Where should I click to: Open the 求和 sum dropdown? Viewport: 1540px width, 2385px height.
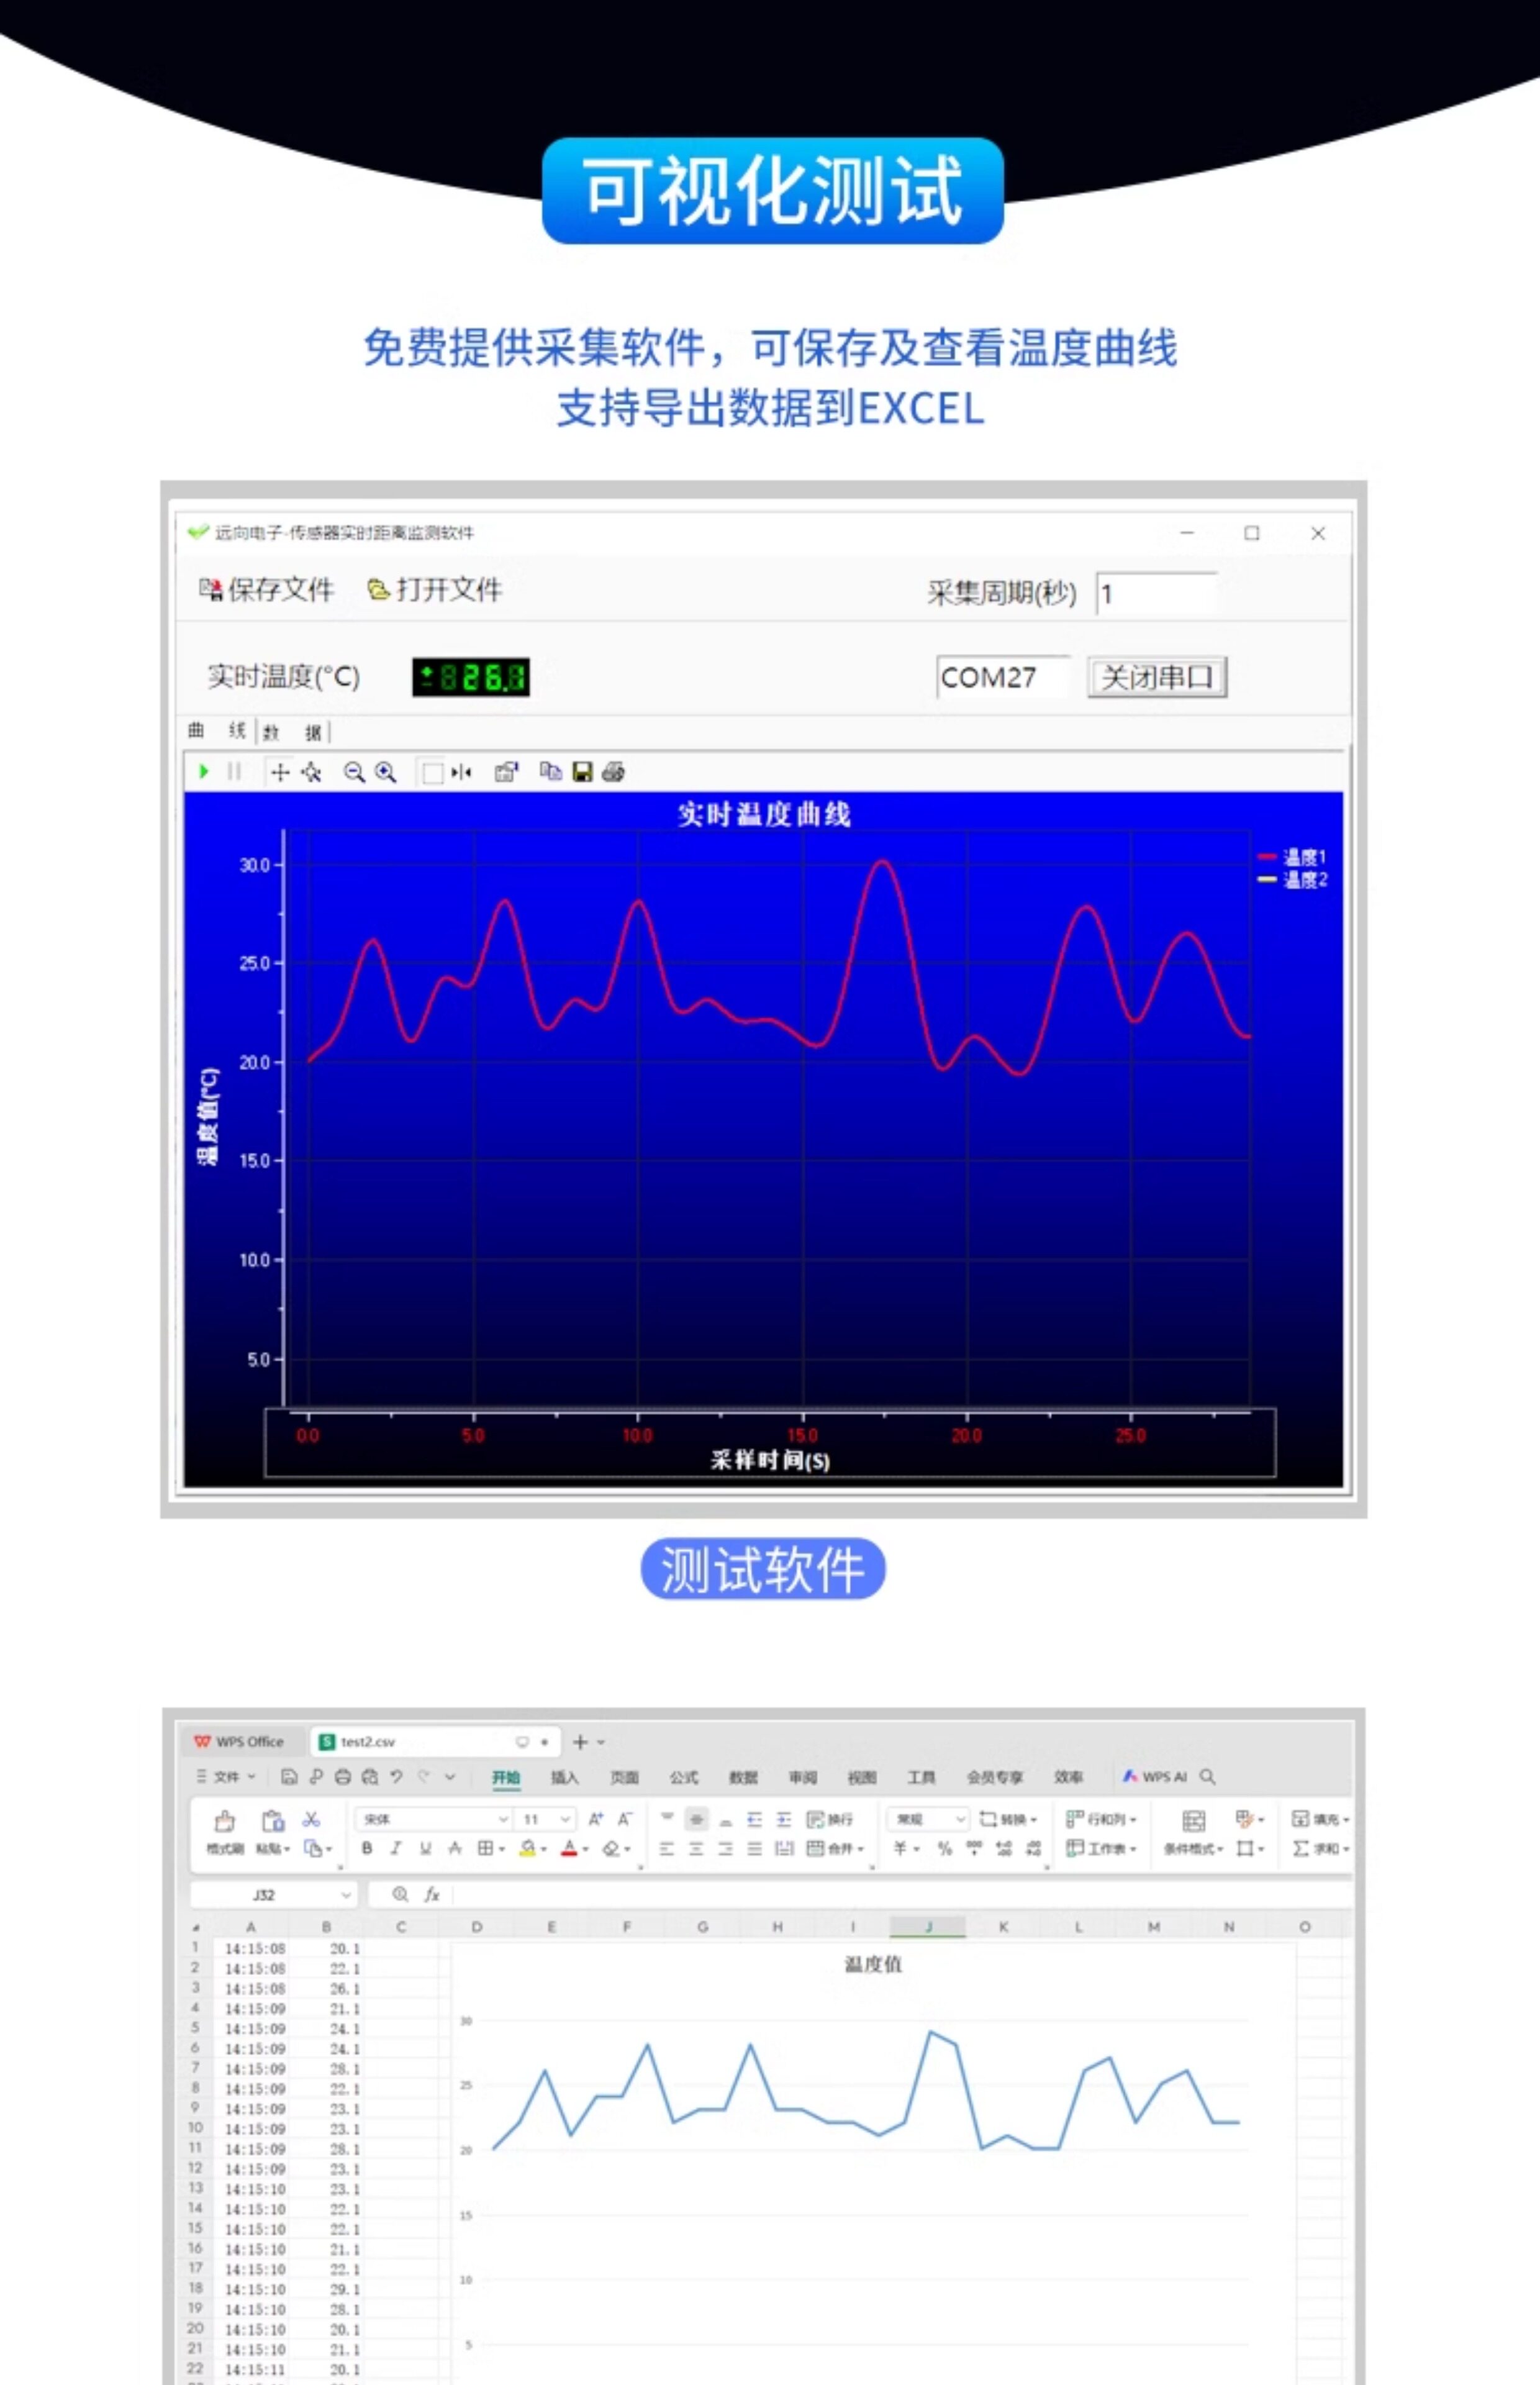click(1321, 1849)
